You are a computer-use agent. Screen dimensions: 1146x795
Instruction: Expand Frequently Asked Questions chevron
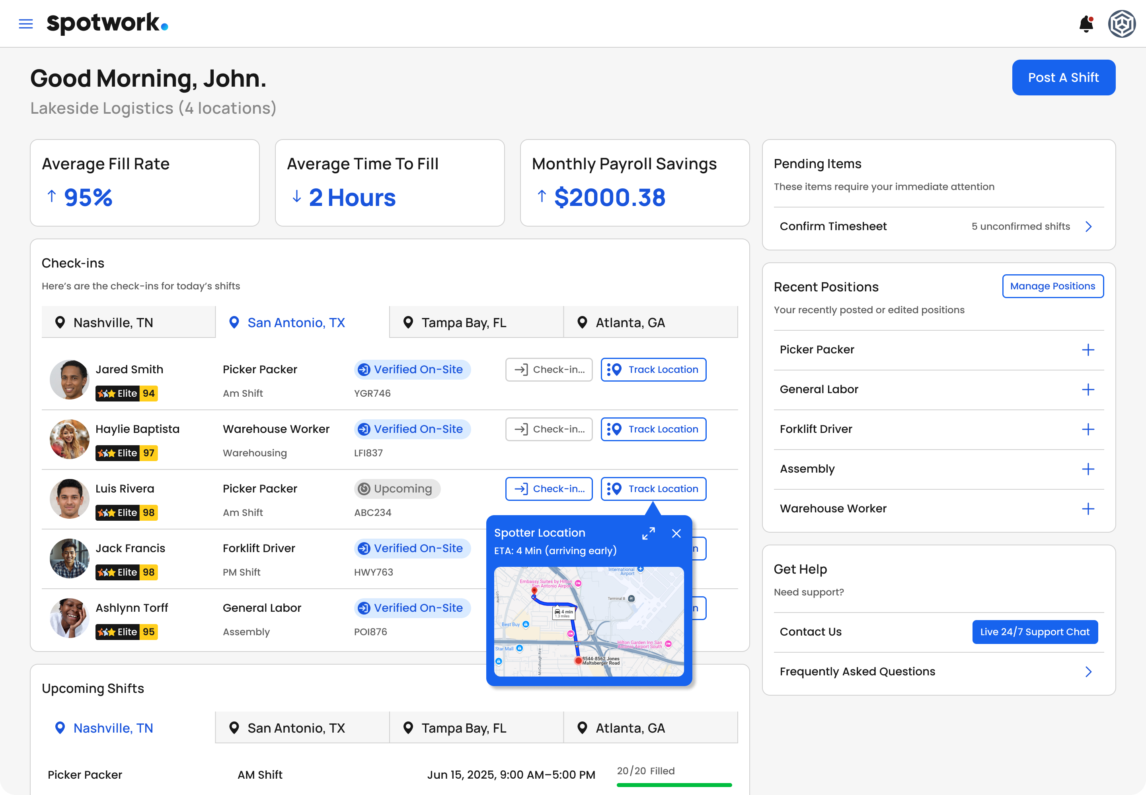click(1089, 671)
